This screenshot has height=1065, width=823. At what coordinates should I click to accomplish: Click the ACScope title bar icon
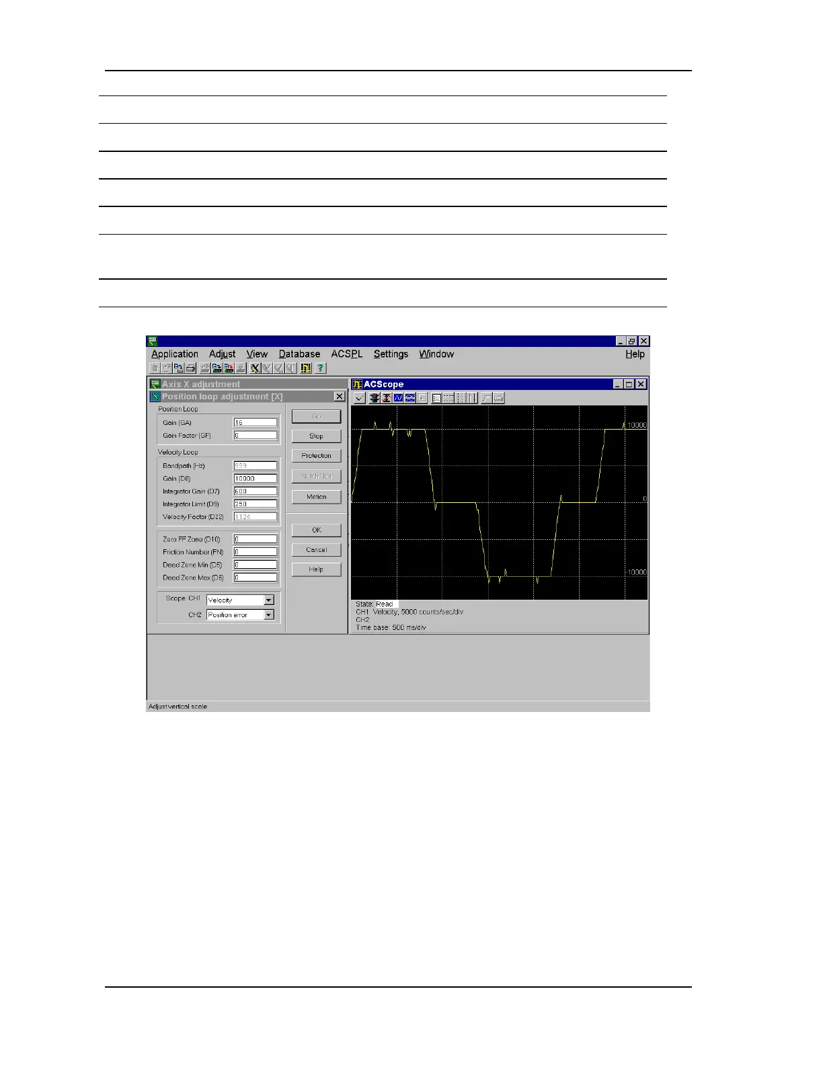(357, 384)
